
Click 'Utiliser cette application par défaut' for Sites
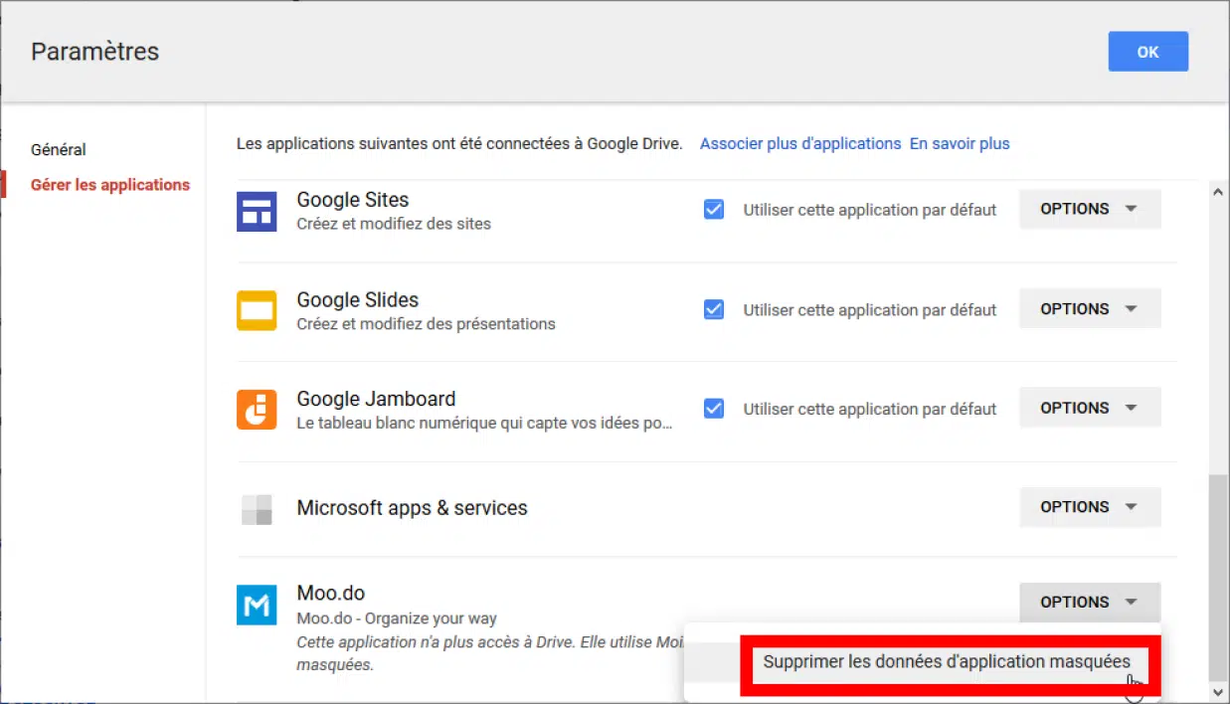870,211
